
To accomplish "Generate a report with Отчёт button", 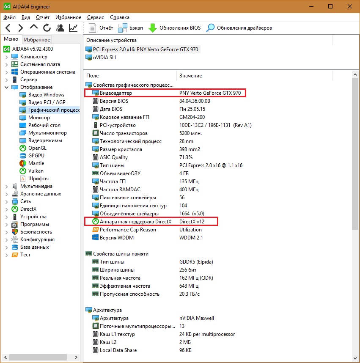I will [101, 28].
